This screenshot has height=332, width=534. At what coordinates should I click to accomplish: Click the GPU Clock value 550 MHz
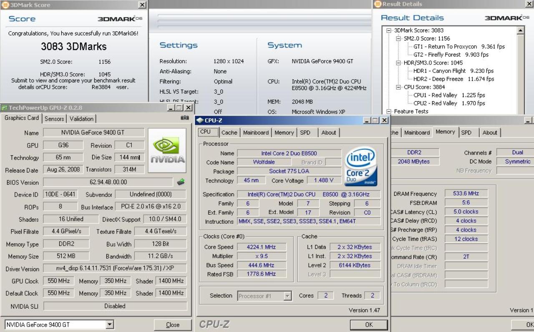point(59,281)
